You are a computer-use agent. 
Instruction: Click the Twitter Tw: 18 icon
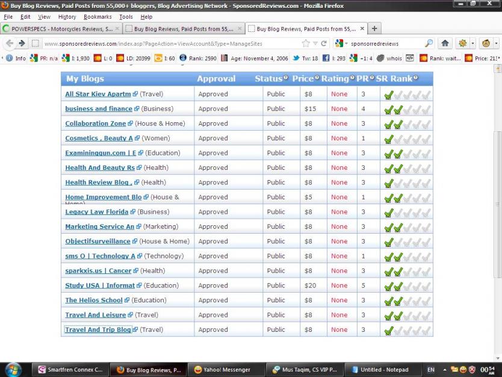(296, 58)
